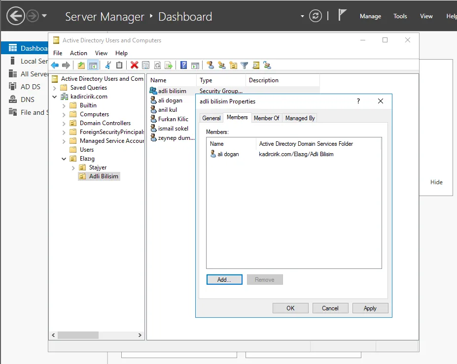Click Hide link in Server Manager
457x364 pixels.
[436, 182]
